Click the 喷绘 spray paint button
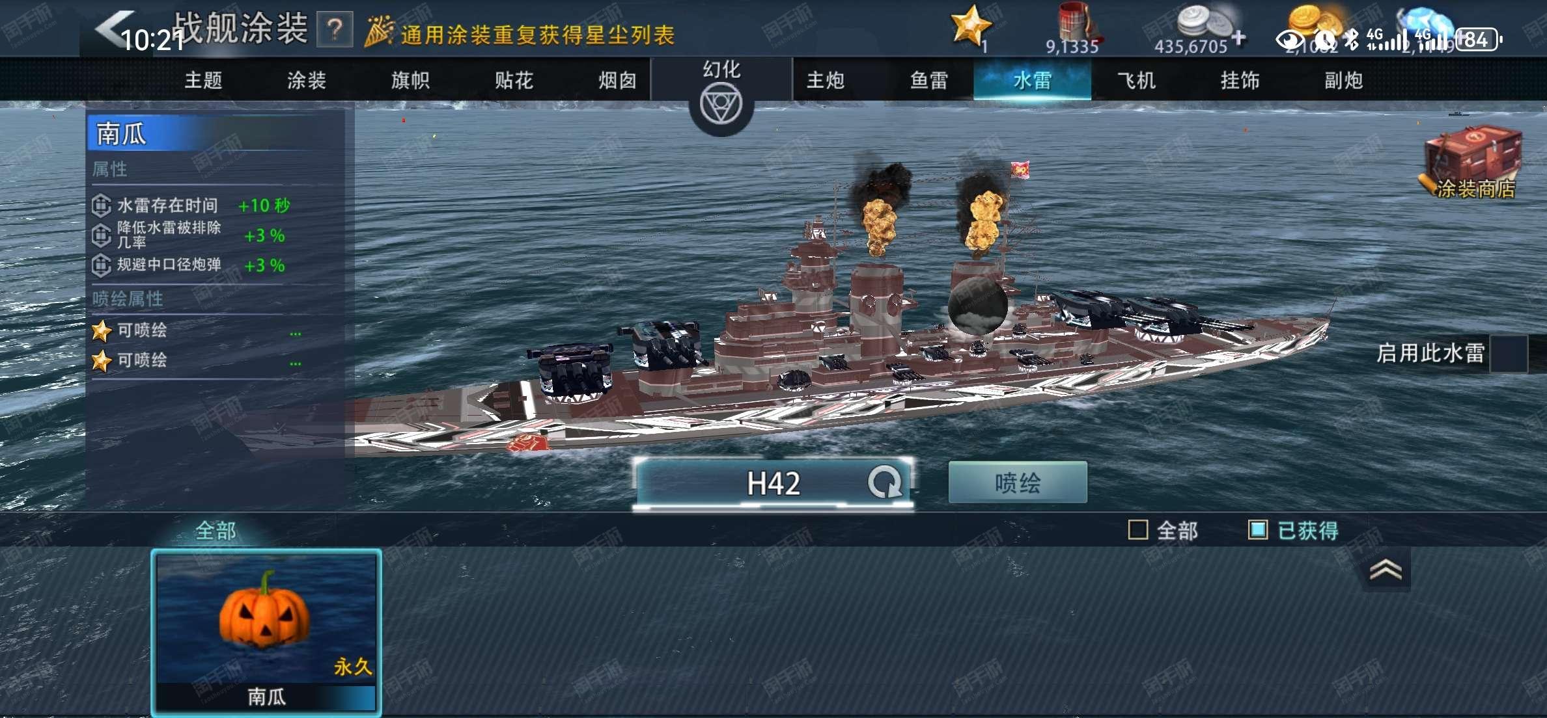Image resolution: width=1547 pixels, height=718 pixels. point(1018,483)
